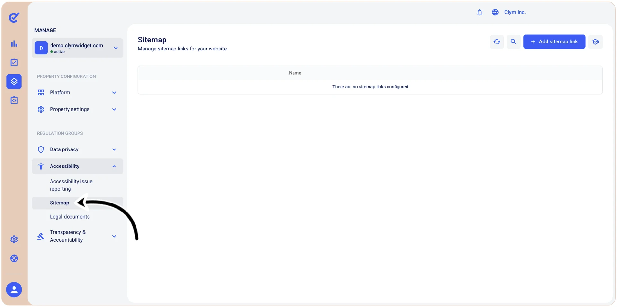The width and height of the screenshot is (617, 307).
Task: Open the code snippet icon in sidebar
Action: pos(14,100)
